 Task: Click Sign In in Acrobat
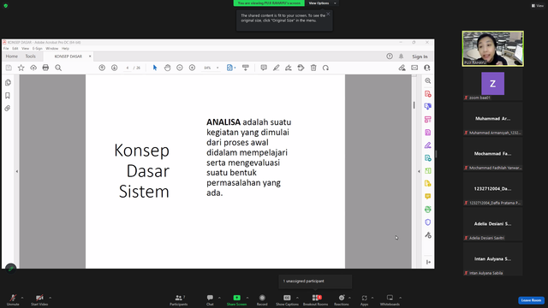pos(420,56)
